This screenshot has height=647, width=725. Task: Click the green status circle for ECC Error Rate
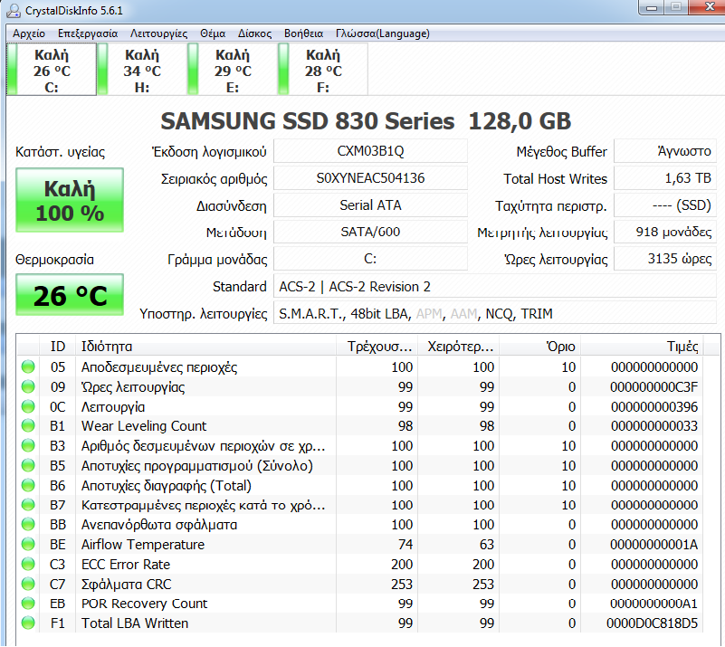click(28, 564)
